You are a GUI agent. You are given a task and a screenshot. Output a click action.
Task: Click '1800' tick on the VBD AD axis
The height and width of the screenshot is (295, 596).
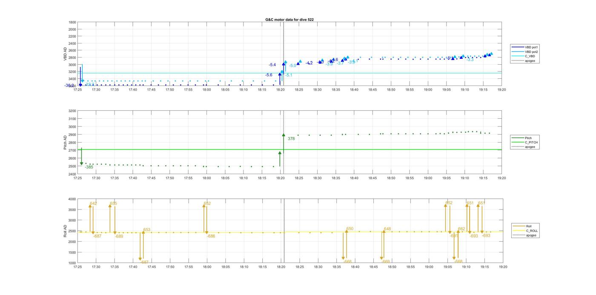coord(72,22)
